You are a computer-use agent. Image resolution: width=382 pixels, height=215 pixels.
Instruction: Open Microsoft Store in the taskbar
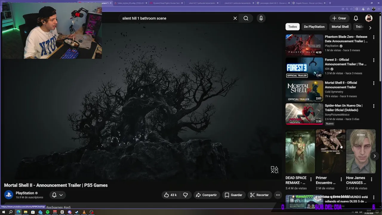(33, 212)
